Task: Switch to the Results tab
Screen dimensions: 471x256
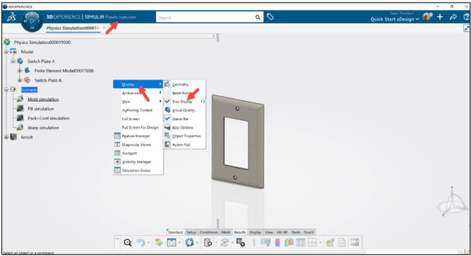Action: coord(239,232)
